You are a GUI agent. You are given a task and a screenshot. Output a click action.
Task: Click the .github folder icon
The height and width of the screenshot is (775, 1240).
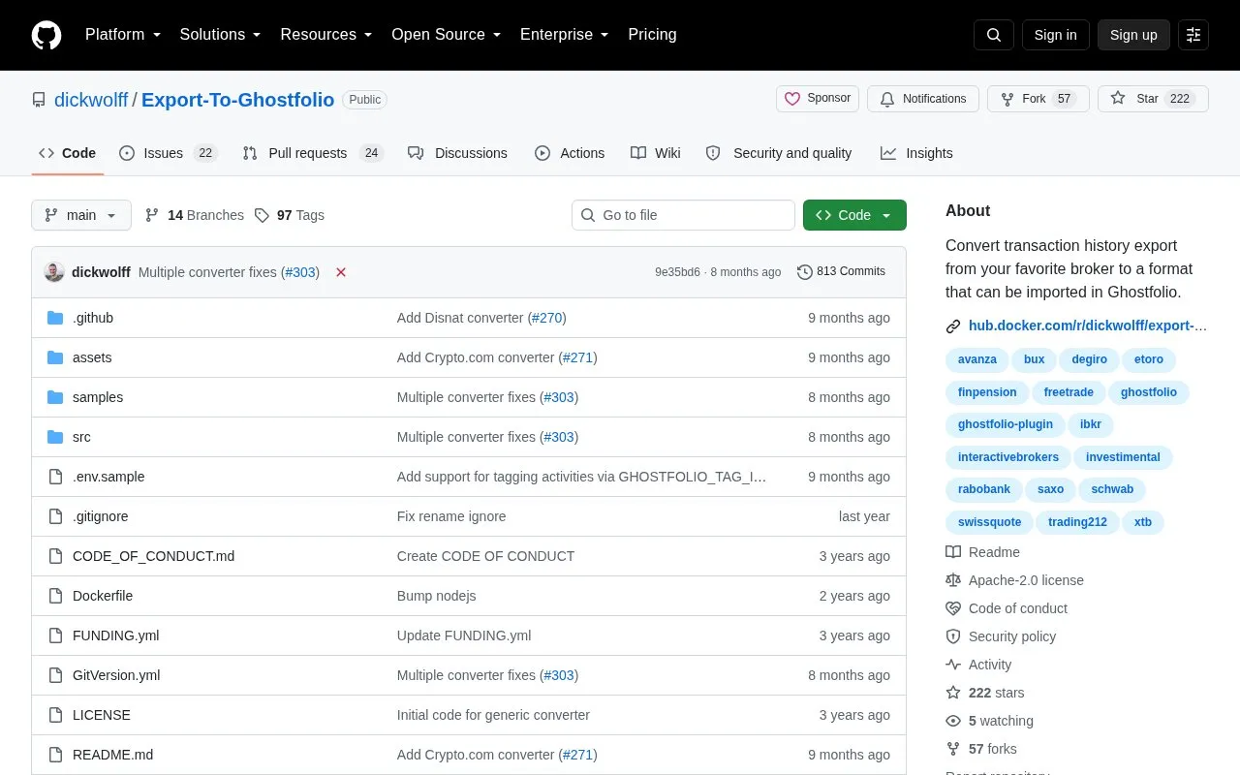(55, 318)
